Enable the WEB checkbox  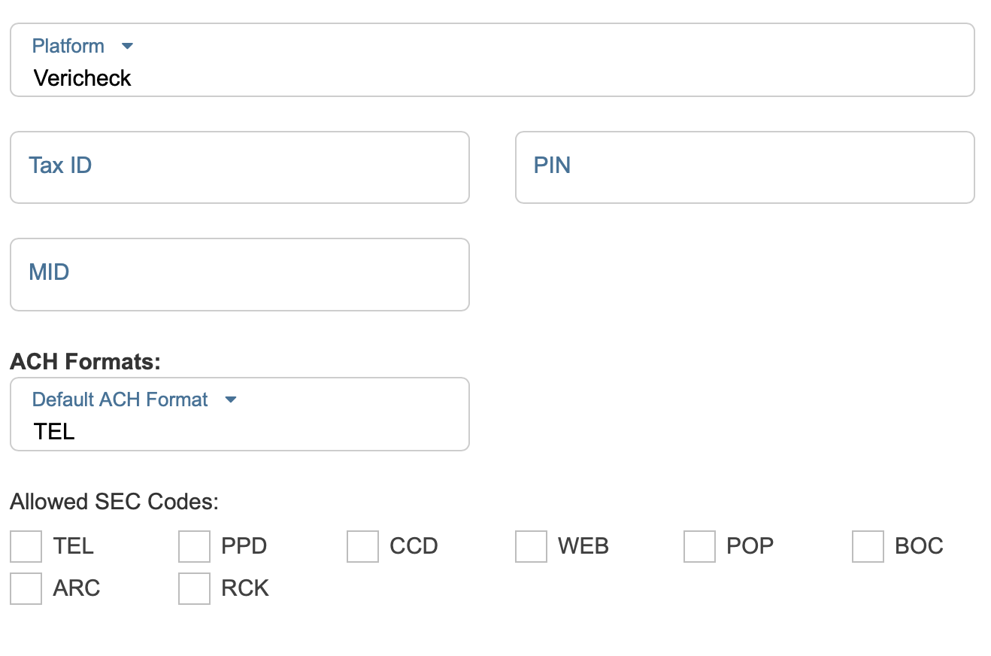coord(531,546)
